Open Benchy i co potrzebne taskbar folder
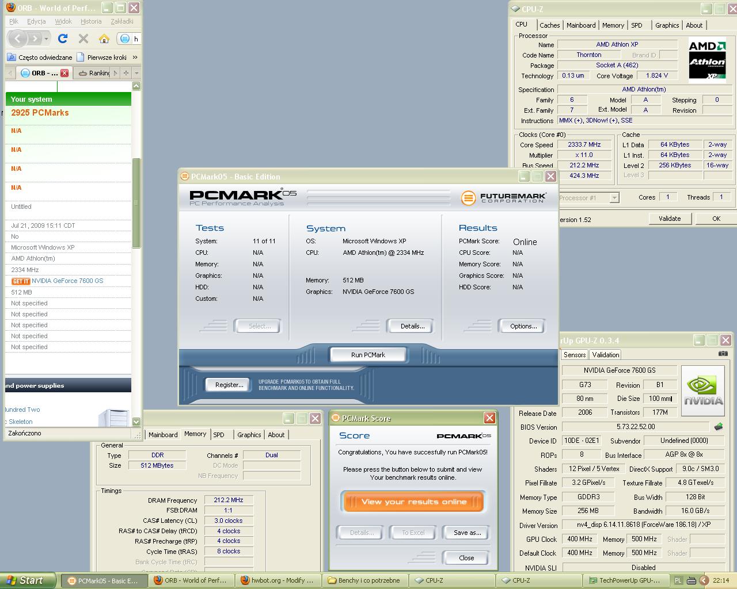Image resolution: width=737 pixels, height=589 pixels. [x=364, y=581]
